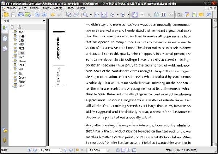218x154 pixels.
Task: Open the 文件(F) menu
Action: [x=11, y=8]
